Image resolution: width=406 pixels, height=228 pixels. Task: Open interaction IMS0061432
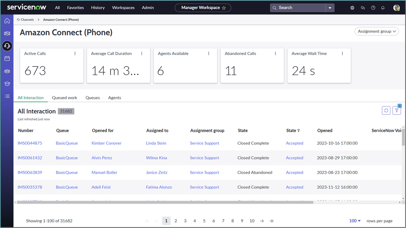point(30,158)
